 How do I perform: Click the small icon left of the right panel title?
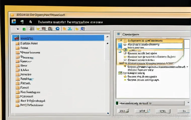coord(118,34)
